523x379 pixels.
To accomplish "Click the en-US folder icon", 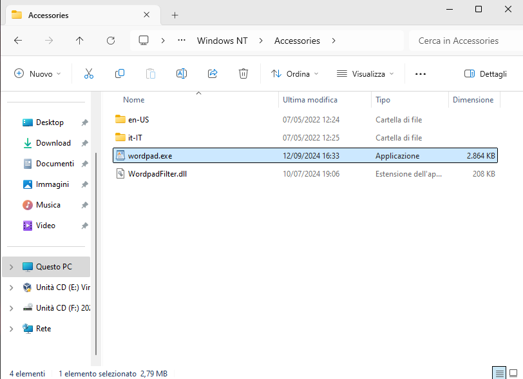I will 120,119.
